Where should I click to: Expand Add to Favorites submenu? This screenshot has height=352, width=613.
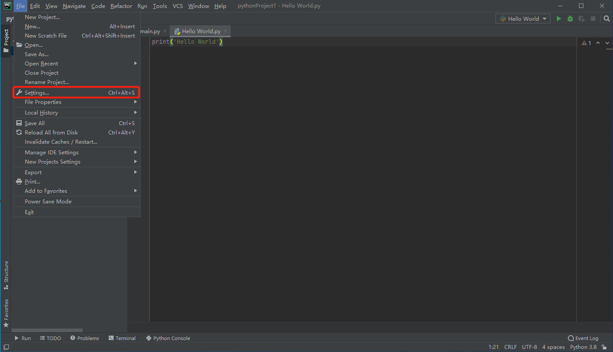(77, 191)
